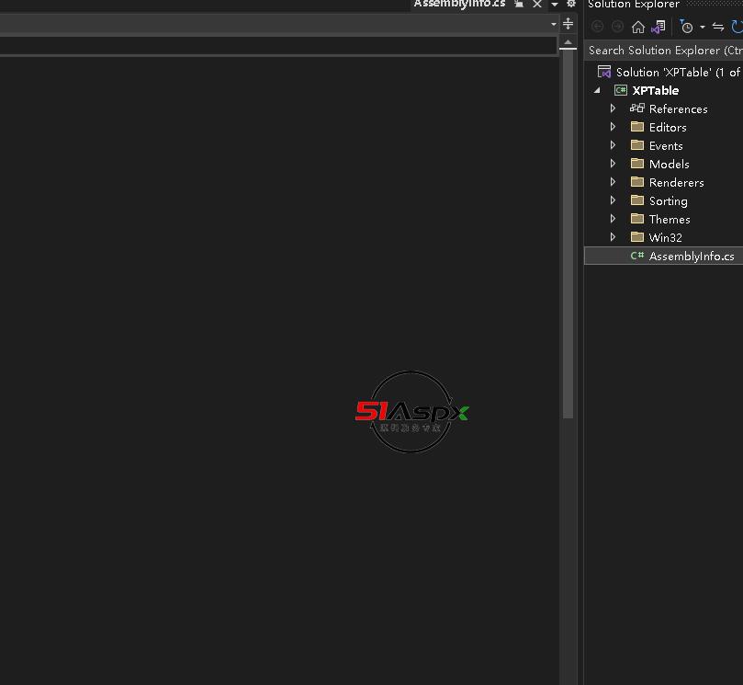Open the member navigation dropdown in editor
The height and width of the screenshot is (685, 743).
pos(553,24)
